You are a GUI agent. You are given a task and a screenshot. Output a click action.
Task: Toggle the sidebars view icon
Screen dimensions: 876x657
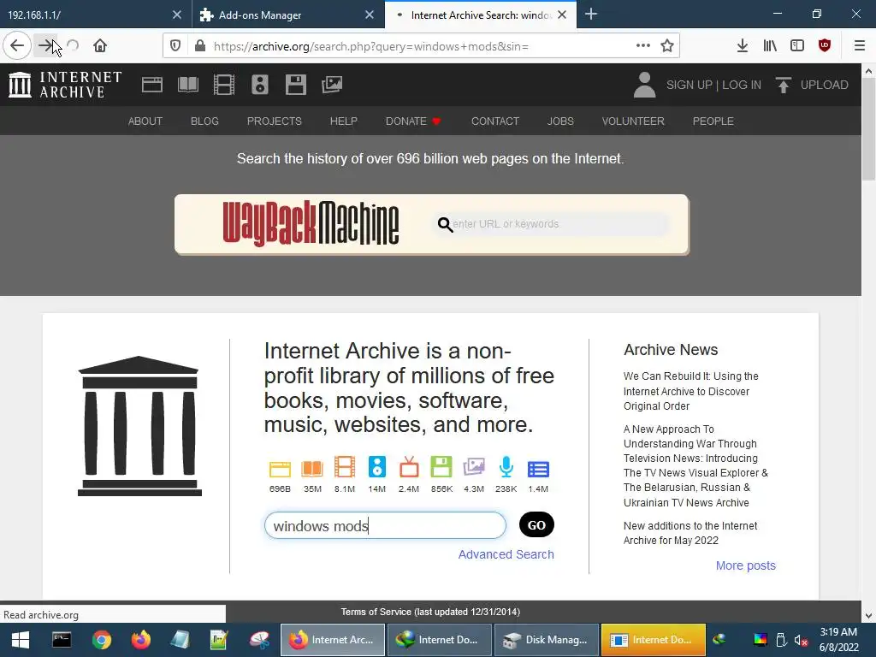coord(797,46)
